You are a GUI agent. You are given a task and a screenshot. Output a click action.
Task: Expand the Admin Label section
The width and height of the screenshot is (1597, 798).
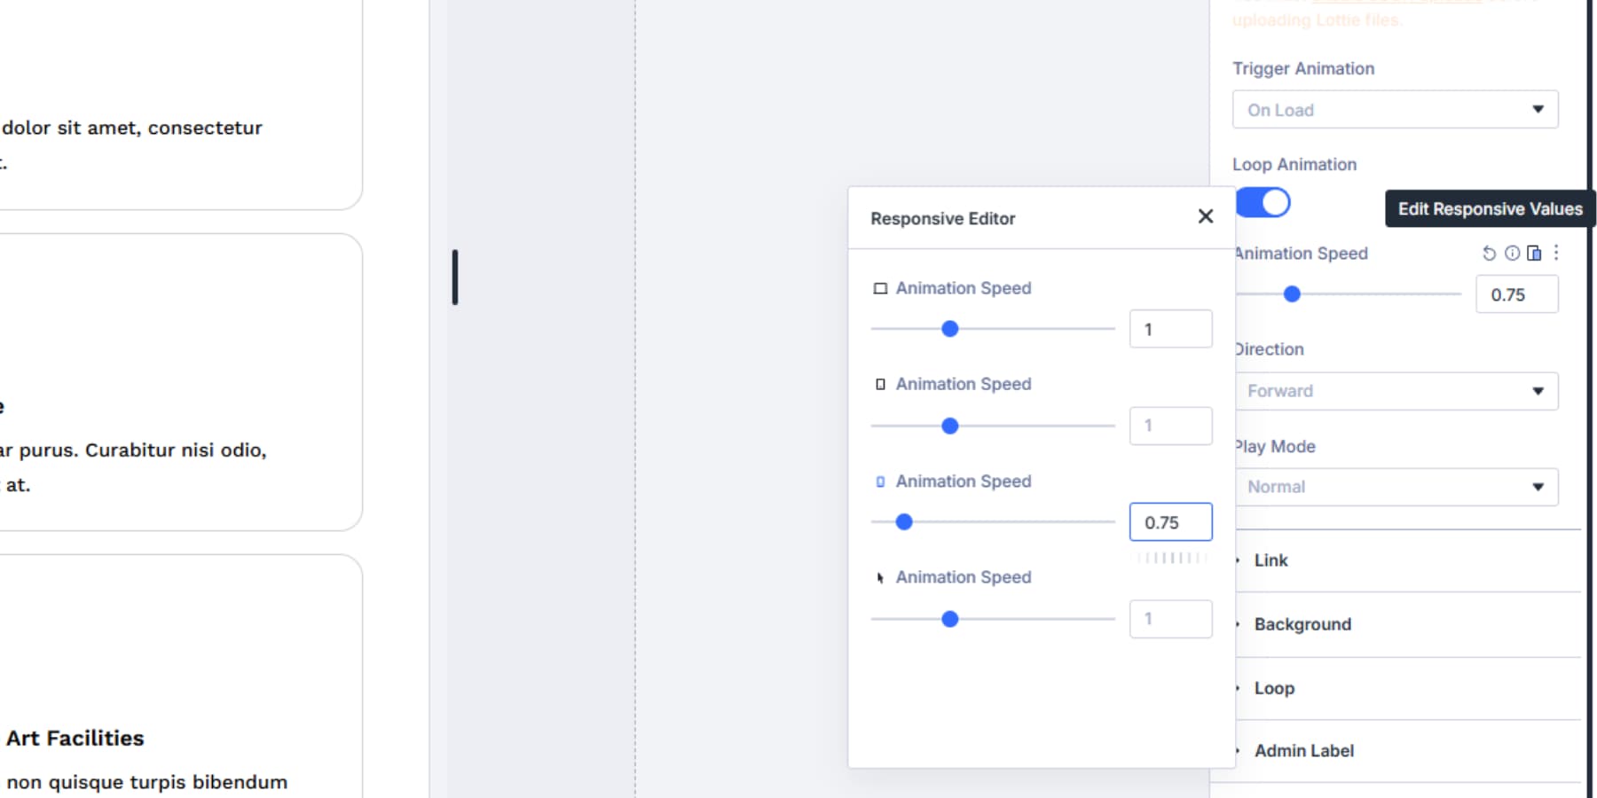1303,750
